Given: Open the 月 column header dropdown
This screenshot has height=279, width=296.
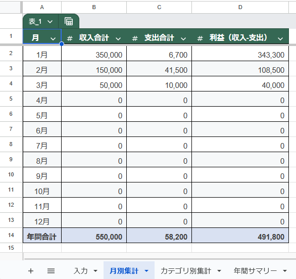Looking at the screenshot, I should (x=53, y=39).
